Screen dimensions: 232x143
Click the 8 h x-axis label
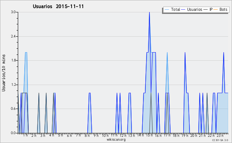click(87, 135)
